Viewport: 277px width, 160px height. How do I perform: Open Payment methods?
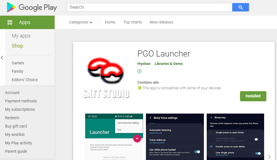pyautogui.click(x=21, y=101)
